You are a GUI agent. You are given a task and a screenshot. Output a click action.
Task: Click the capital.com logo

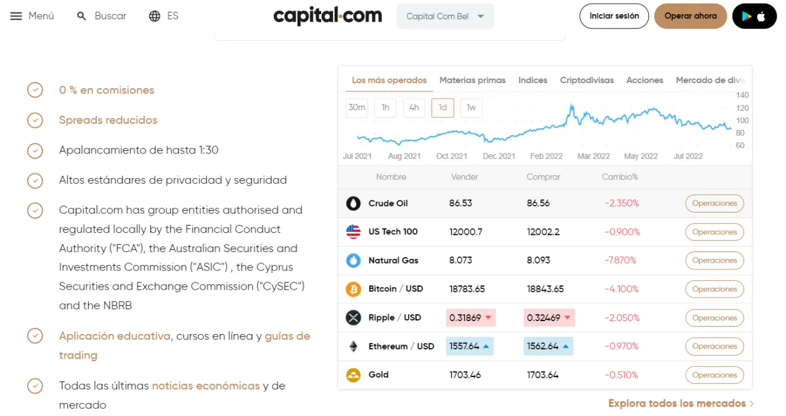pos(327,16)
